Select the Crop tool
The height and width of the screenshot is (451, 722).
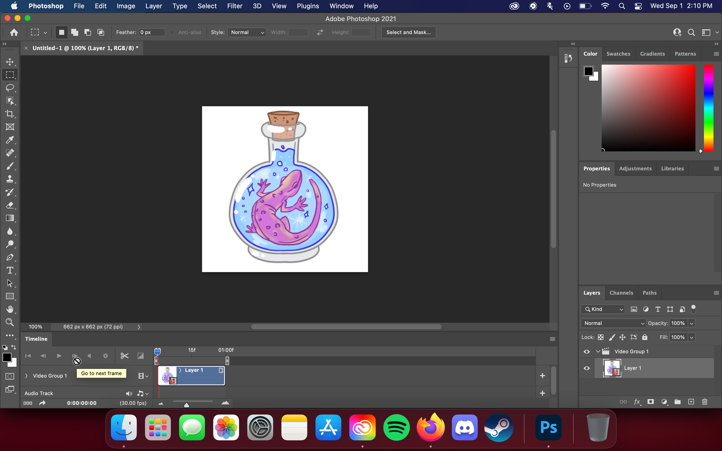click(10, 114)
